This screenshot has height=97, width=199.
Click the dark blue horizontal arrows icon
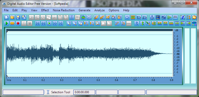(158, 17)
